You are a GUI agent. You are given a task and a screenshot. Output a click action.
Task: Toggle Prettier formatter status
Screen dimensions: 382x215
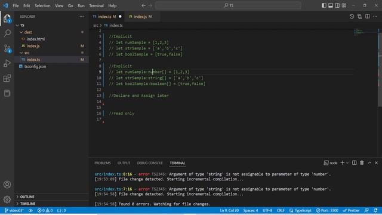pos(351,210)
